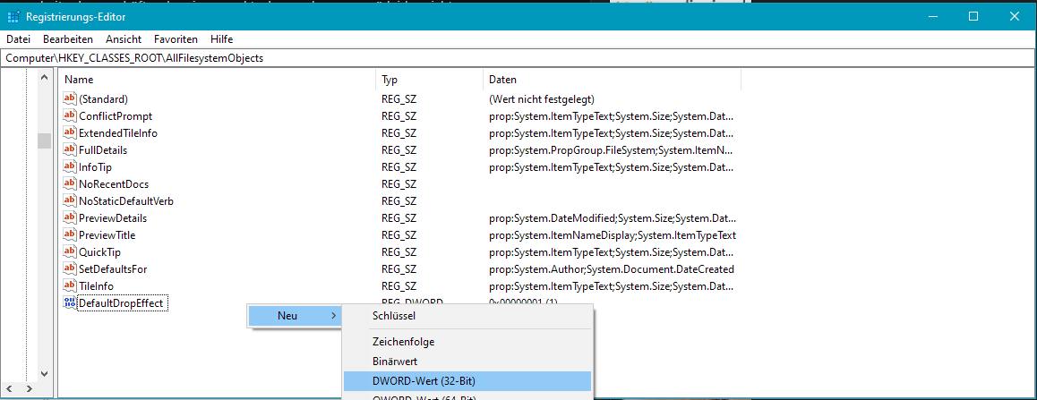
Task: Expand the Neu submenu entry
Action: (296, 316)
